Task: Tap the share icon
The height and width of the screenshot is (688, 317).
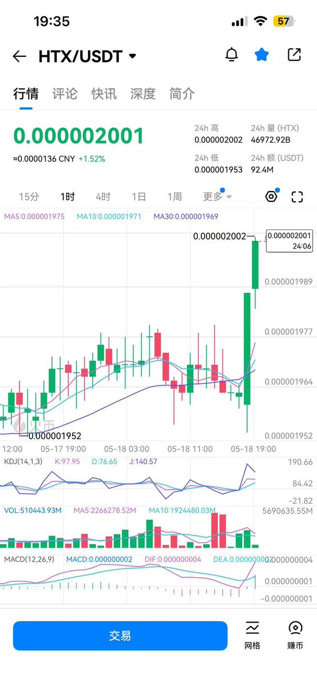Action: click(x=294, y=55)
